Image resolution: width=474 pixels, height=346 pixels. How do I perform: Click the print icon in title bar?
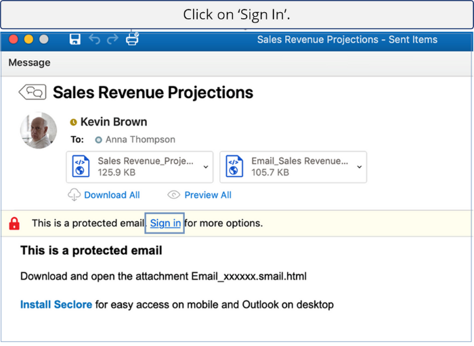click(x=132, y=39)
